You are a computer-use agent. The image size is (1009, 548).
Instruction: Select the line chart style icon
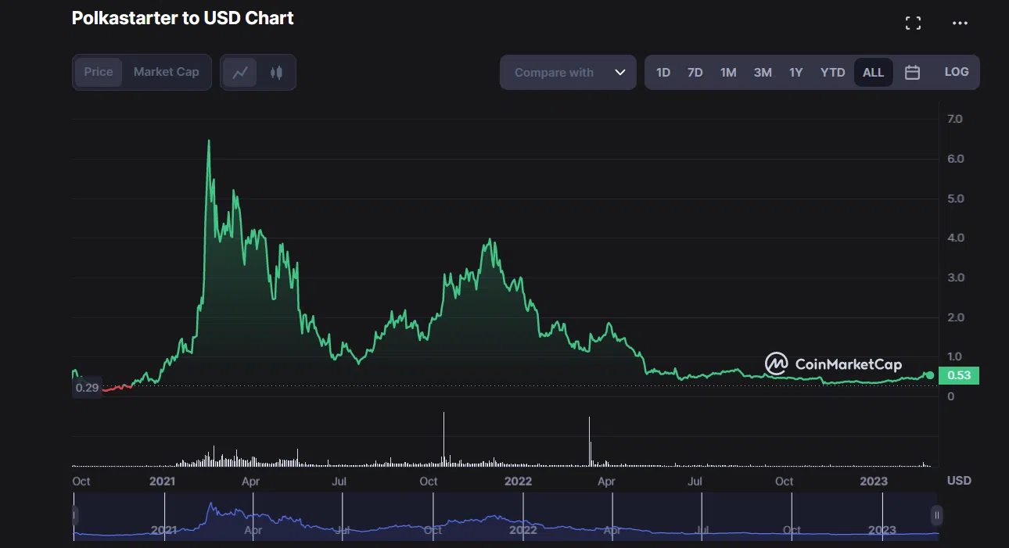click(x=240, y=73)
